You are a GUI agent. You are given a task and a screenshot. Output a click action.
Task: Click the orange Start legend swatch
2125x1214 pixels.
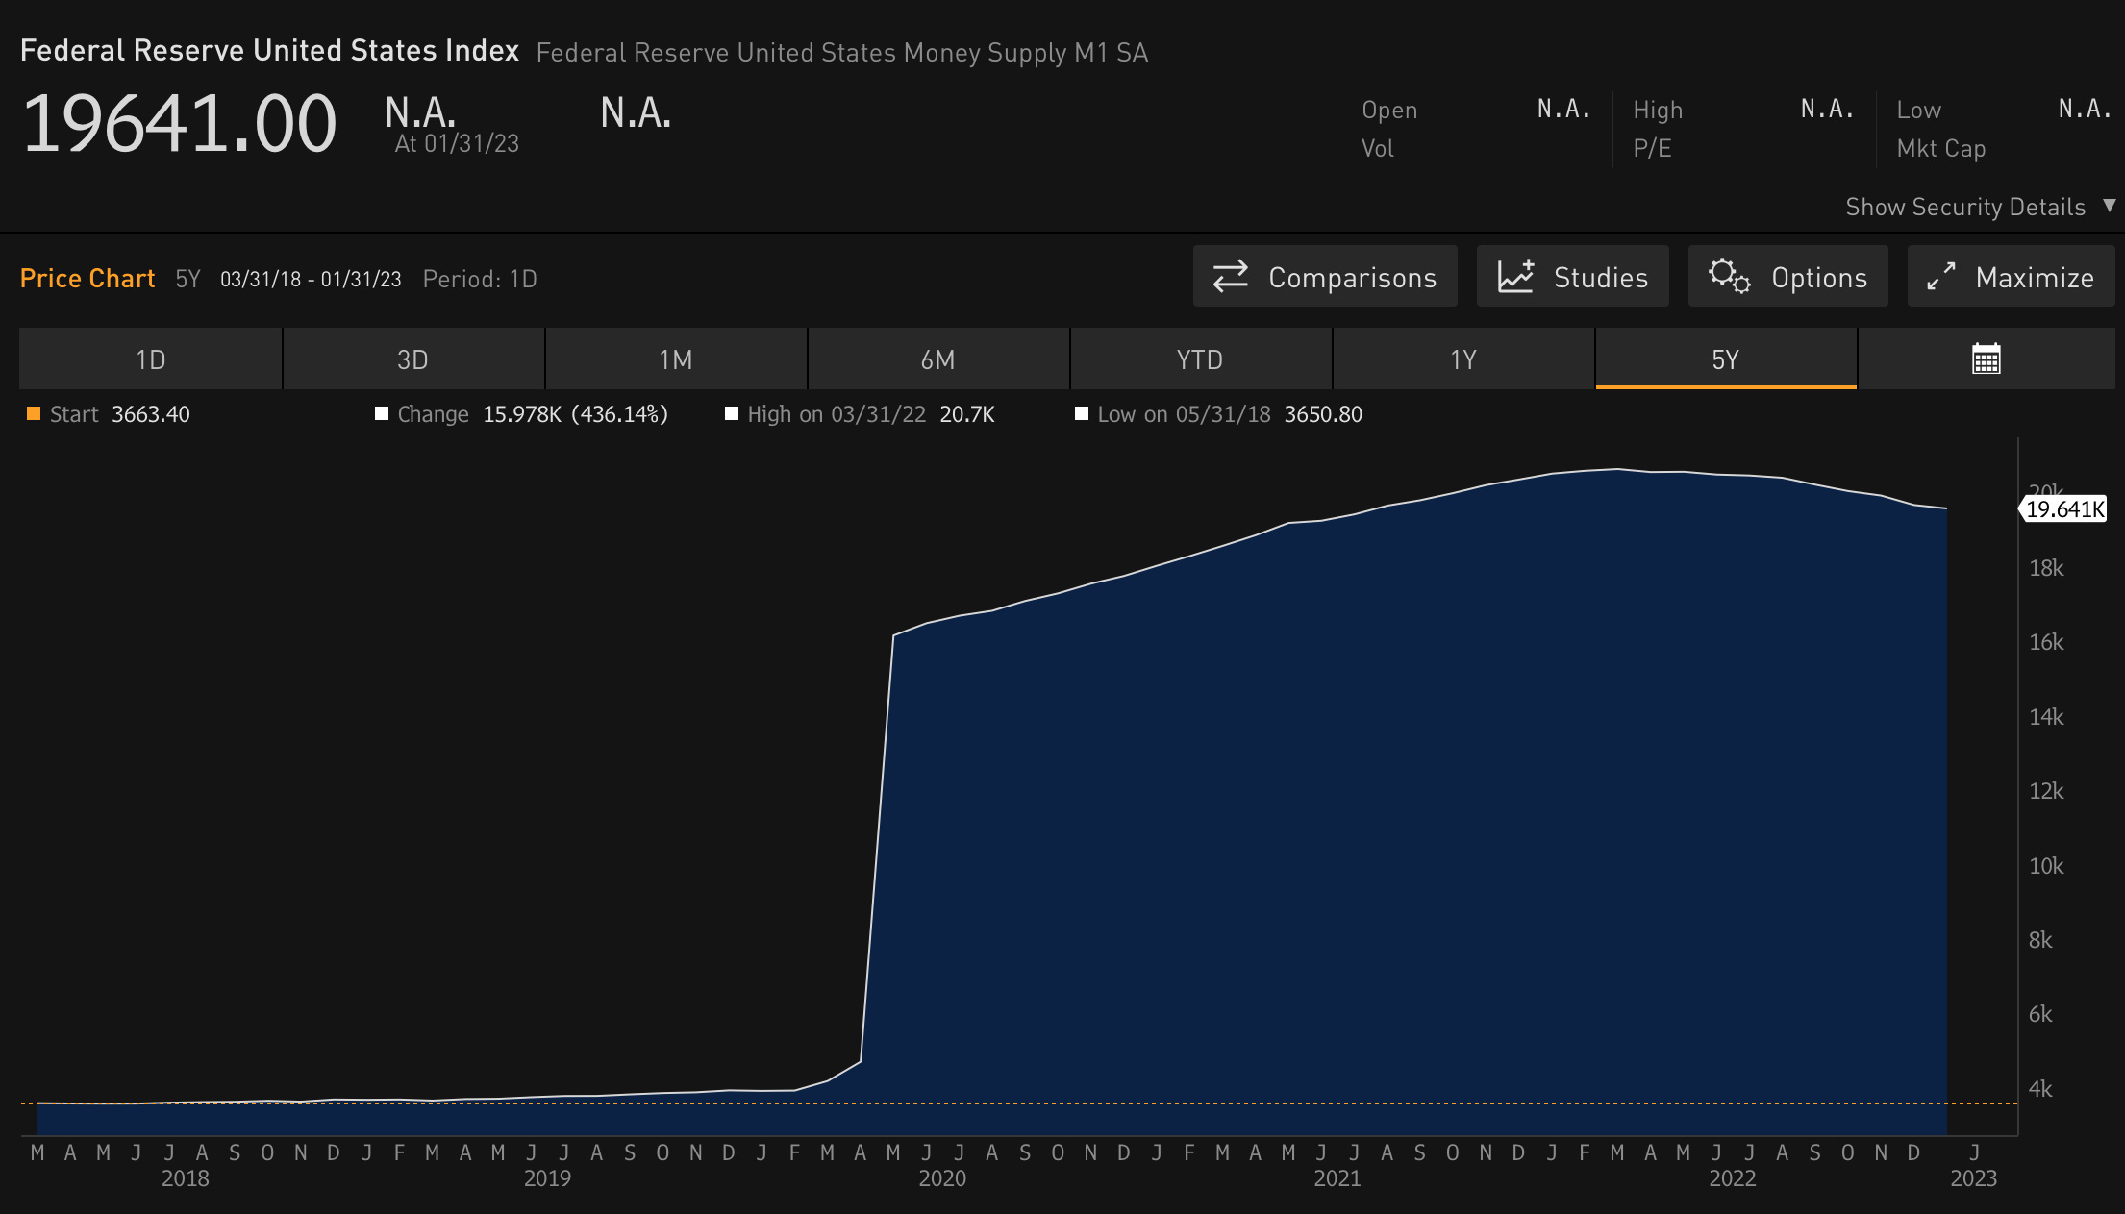[x=34, y=413]
